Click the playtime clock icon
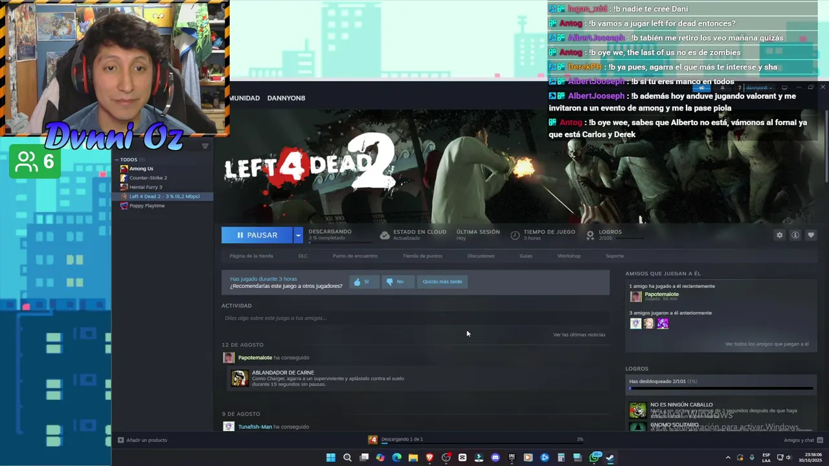This screenshot has width=829, height=466. (x=515, y=235)
